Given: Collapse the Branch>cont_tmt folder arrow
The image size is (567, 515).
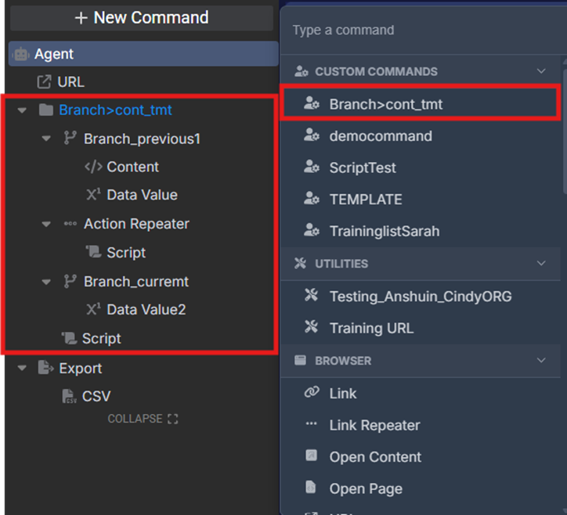Looking at the screenshot, I should (22, 110).
